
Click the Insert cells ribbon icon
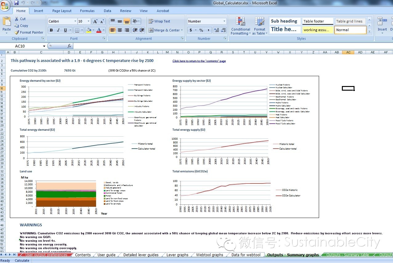[382, 22]
